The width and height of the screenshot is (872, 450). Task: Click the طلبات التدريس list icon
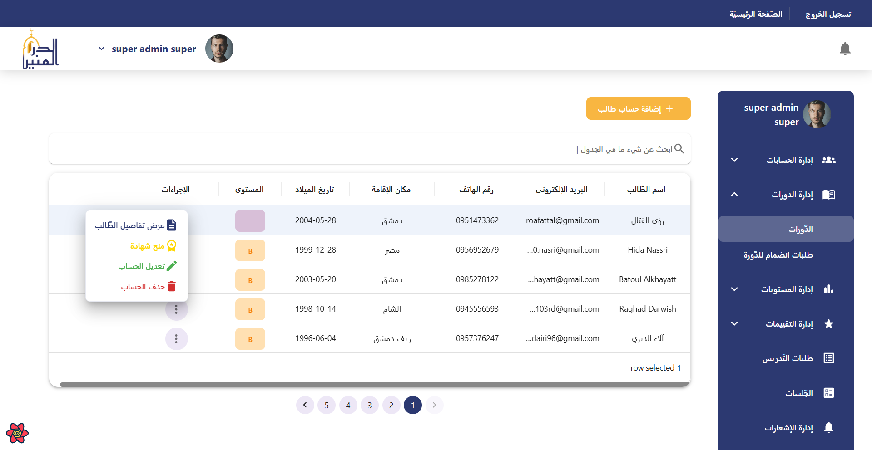[828, 358]
